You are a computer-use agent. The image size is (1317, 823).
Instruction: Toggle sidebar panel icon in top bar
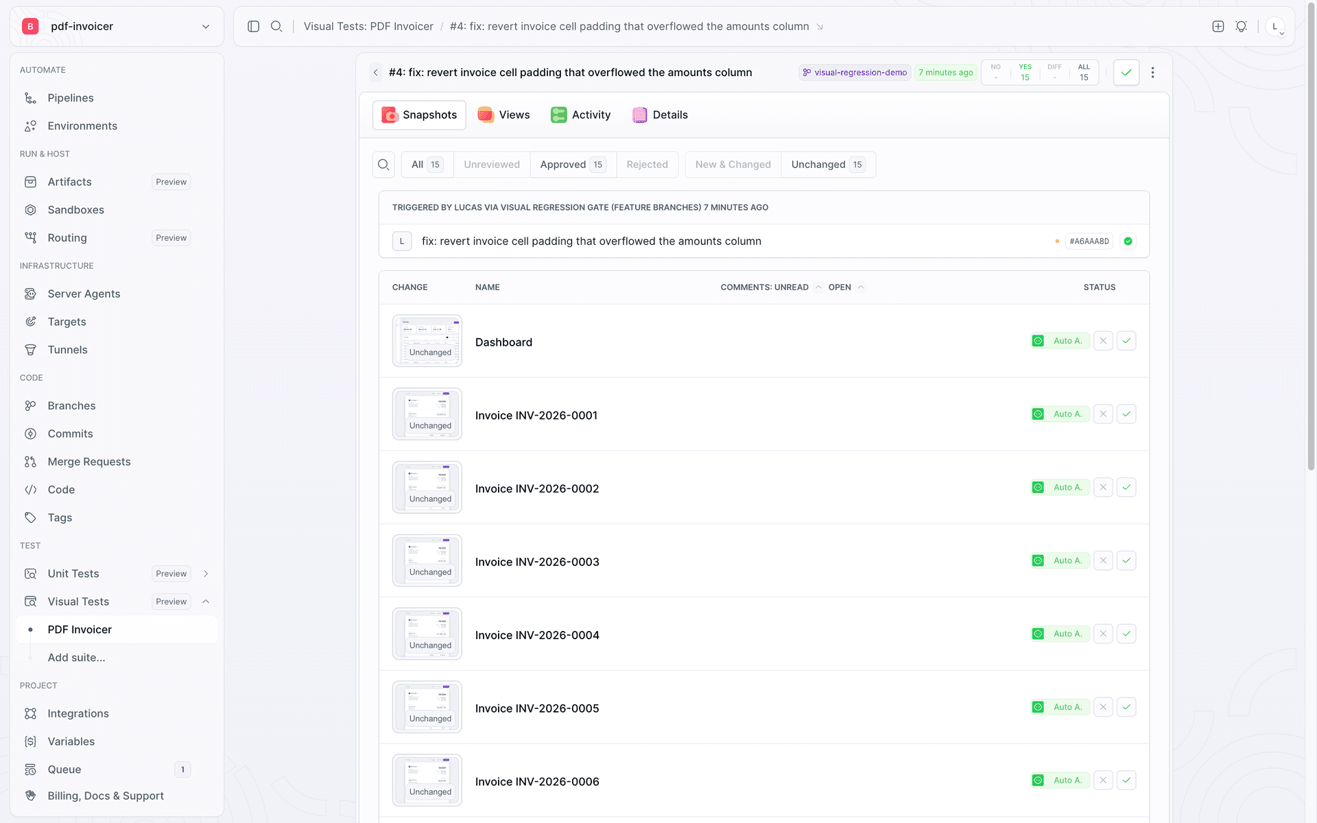click(x=253, y=26)
